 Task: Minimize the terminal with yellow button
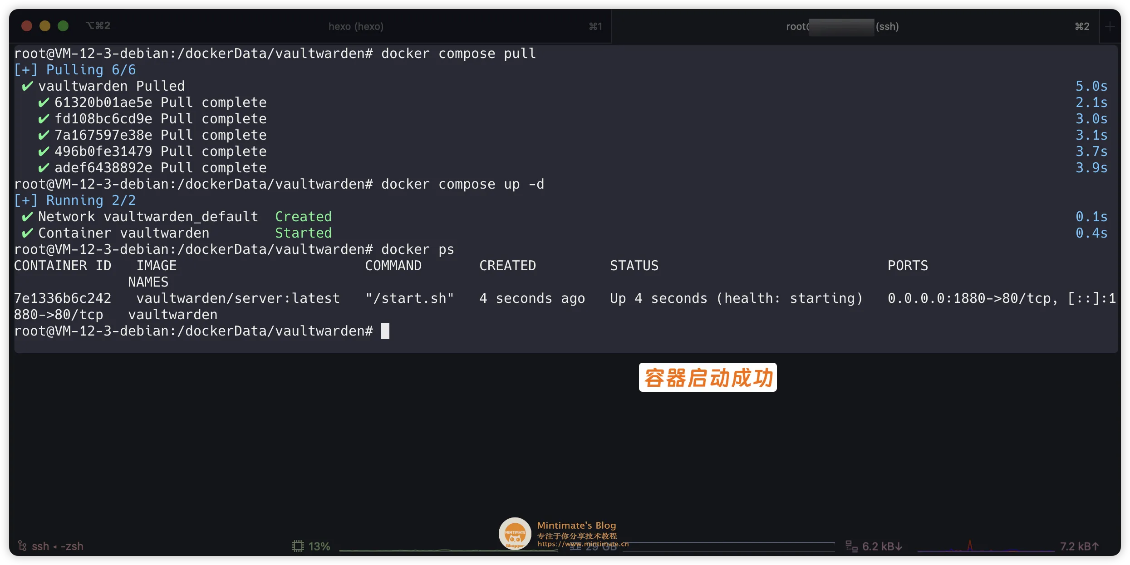pos(45,26)
